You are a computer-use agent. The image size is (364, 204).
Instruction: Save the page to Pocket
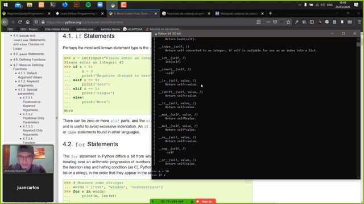point(275,22)
